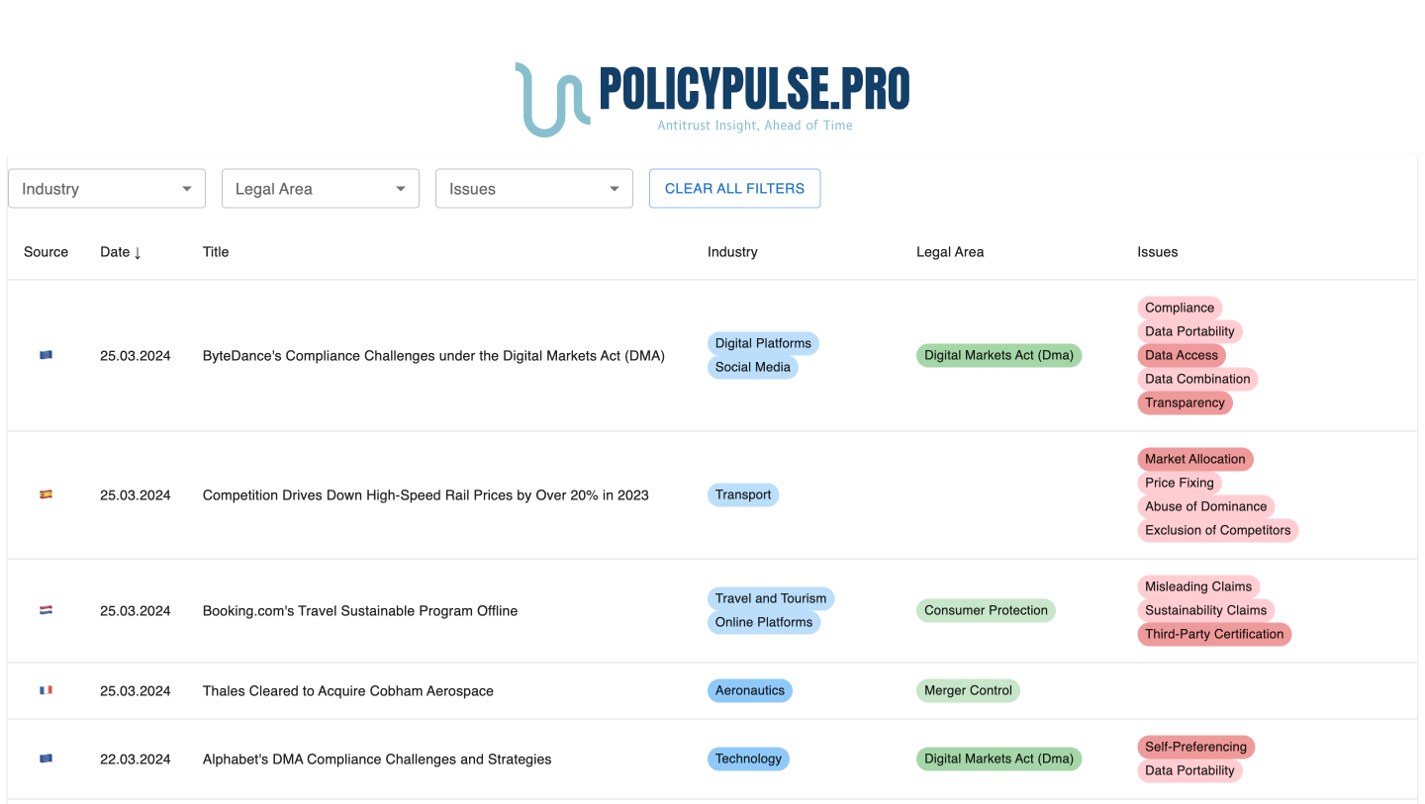Screen dimensions: 1425x804
Task: Click the Source column header
Action: point(47,252)
